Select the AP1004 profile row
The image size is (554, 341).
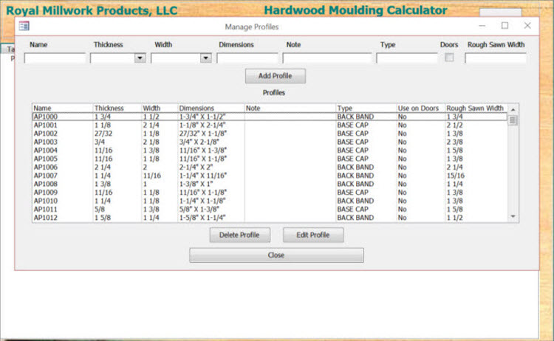click(270, 151)
